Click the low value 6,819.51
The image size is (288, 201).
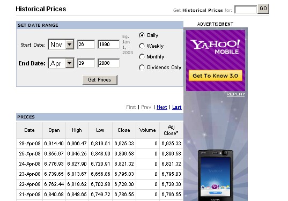(x=100, y=144)
